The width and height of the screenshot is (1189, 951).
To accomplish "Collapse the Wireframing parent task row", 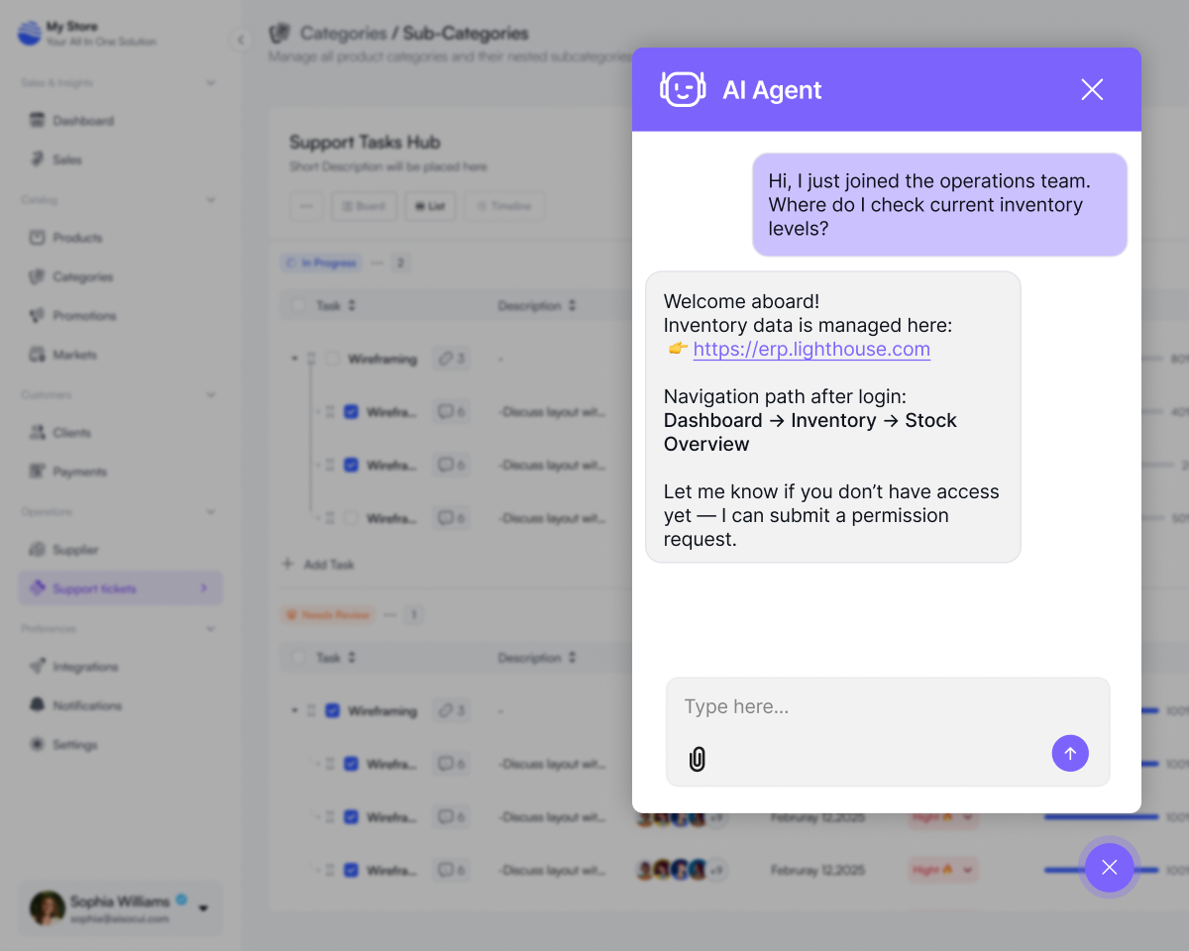I will point(293,359).
